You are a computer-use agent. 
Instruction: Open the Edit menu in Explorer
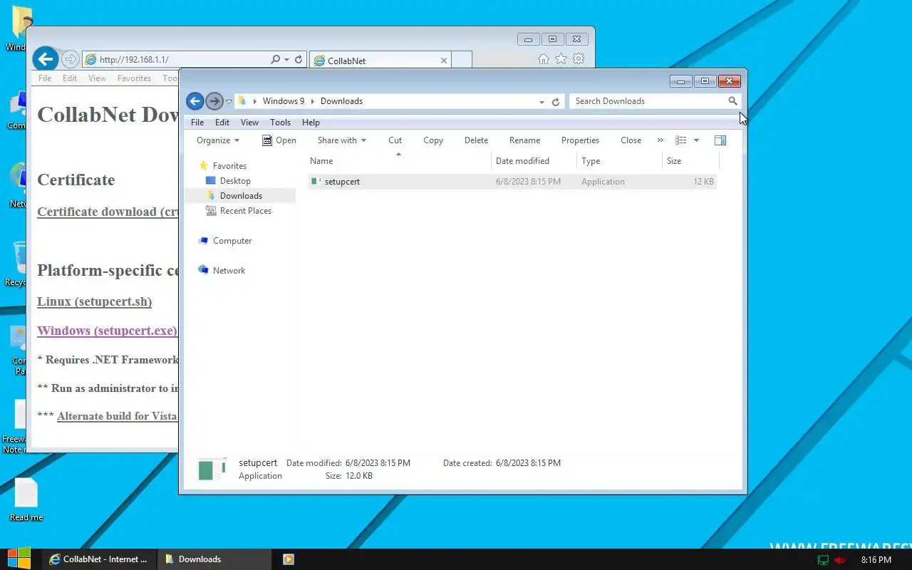(222, 123)
